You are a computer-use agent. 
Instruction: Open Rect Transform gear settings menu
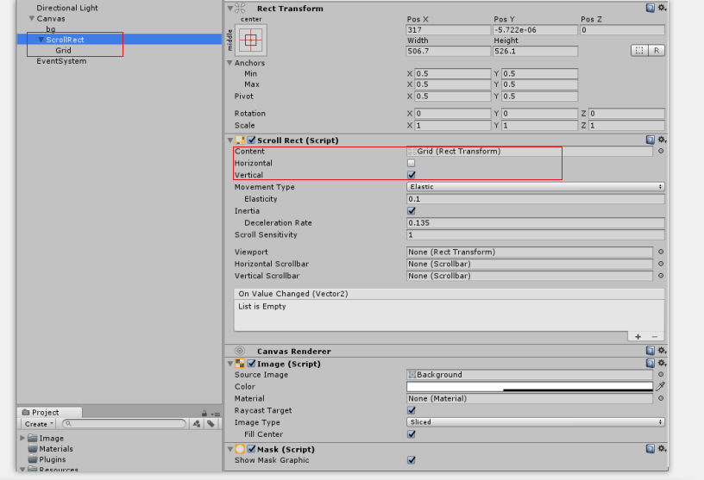pyautogui.click(x=662, y=8)
